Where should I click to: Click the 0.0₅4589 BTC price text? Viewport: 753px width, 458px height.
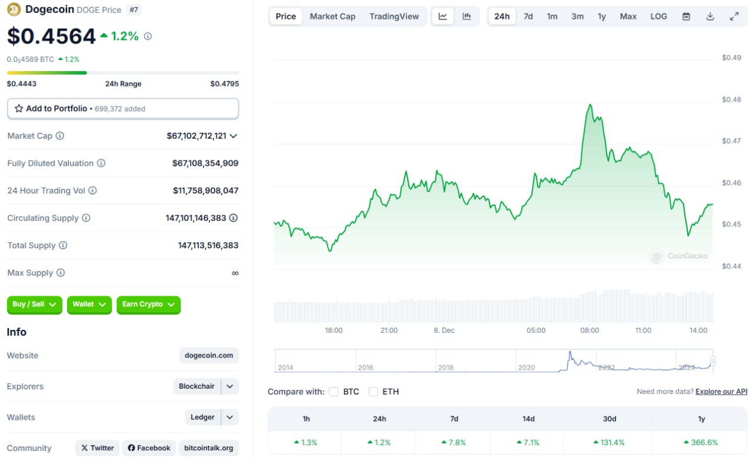coord(31,59)
